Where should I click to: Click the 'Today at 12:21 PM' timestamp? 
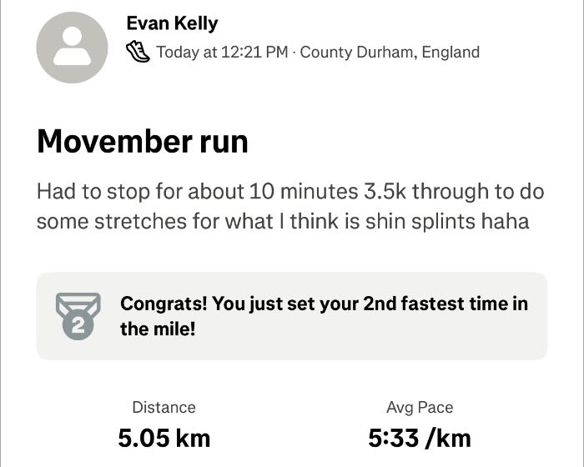[222, 52]
